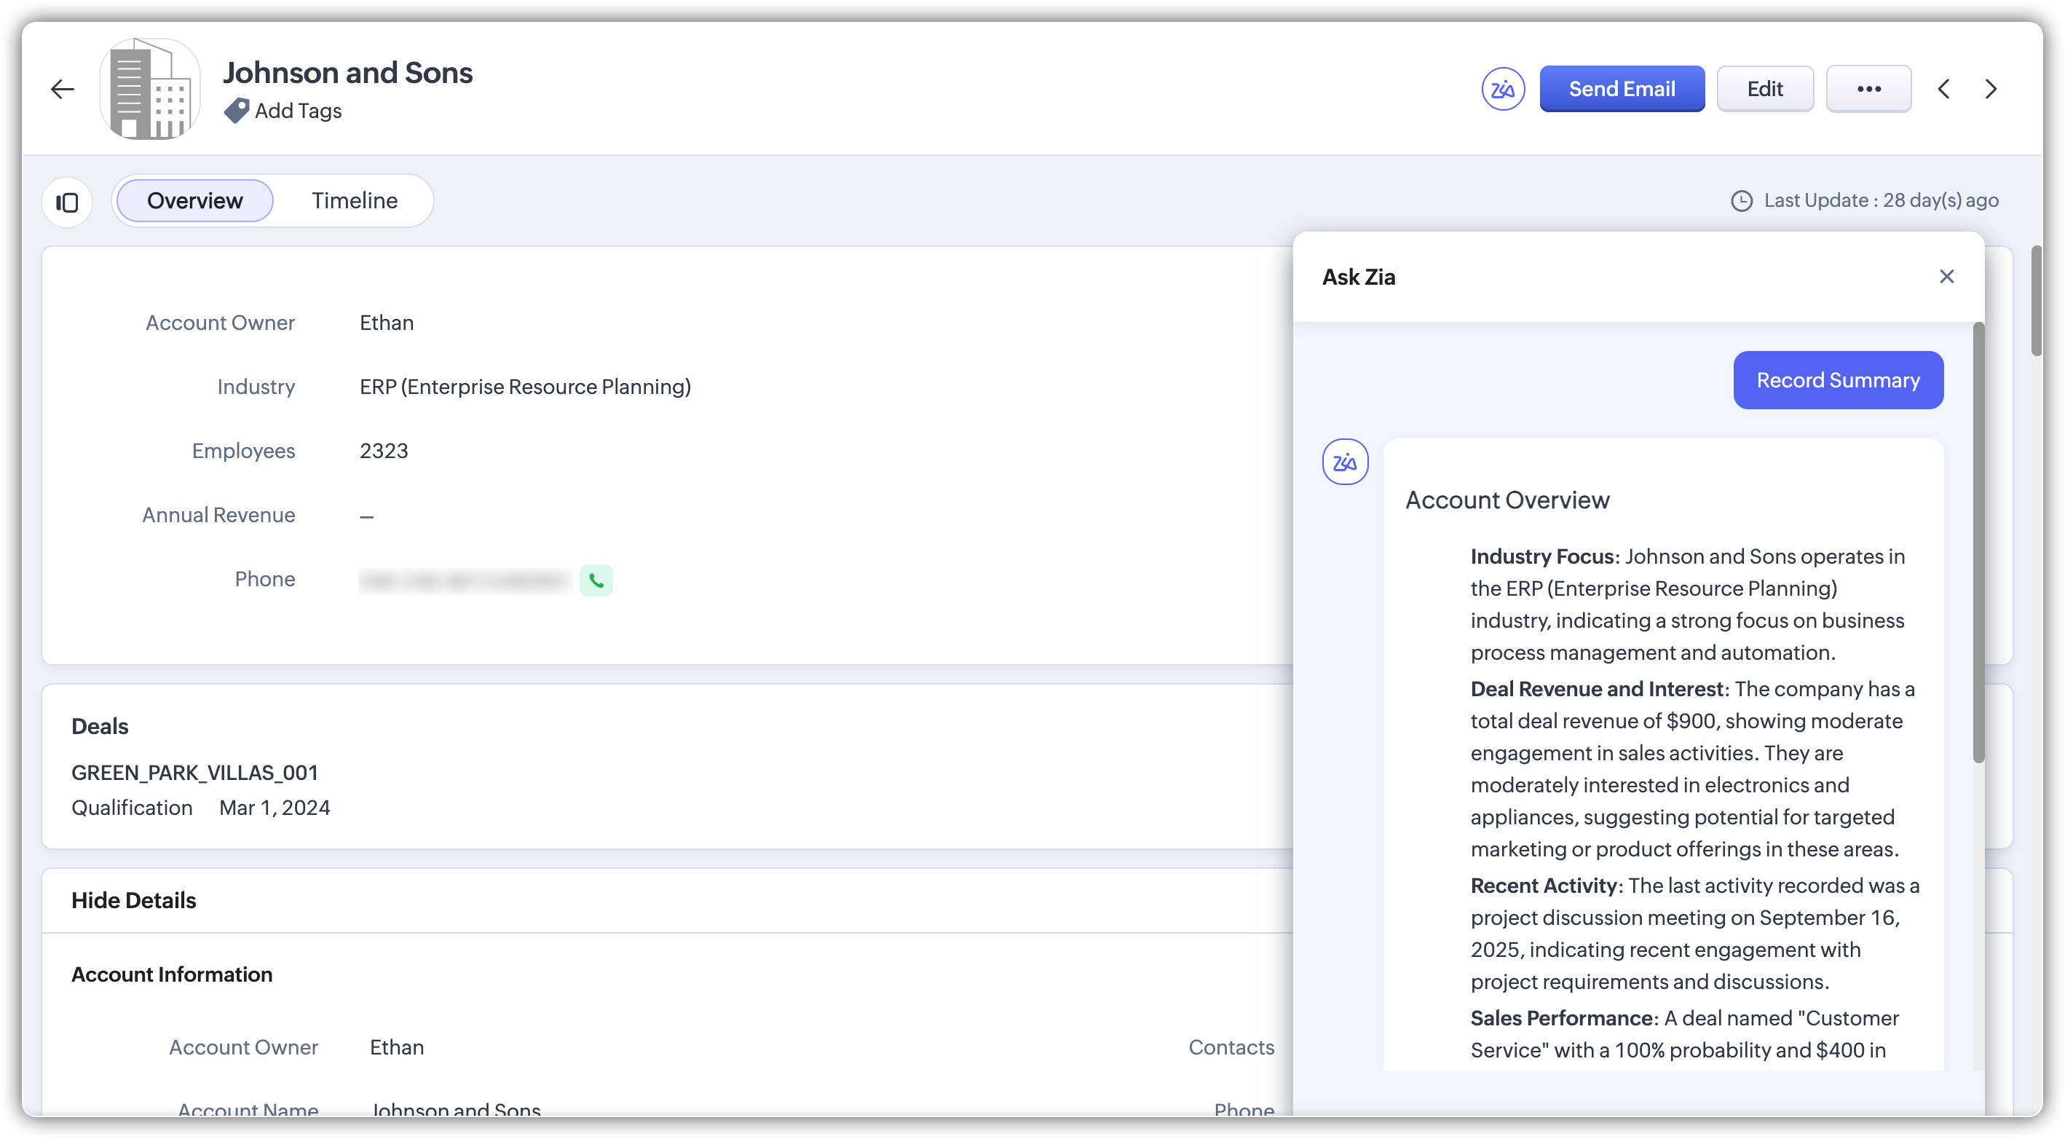The image size is (2065, 1139).
Task: Open Zia assistant icon in header
Action: point(1503,89)
